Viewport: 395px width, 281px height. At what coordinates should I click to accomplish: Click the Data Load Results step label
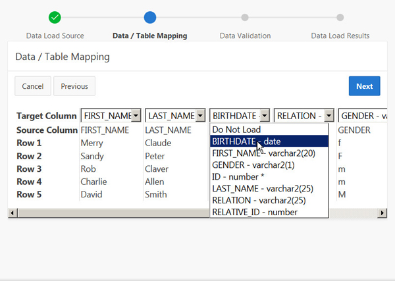(340, 36)
